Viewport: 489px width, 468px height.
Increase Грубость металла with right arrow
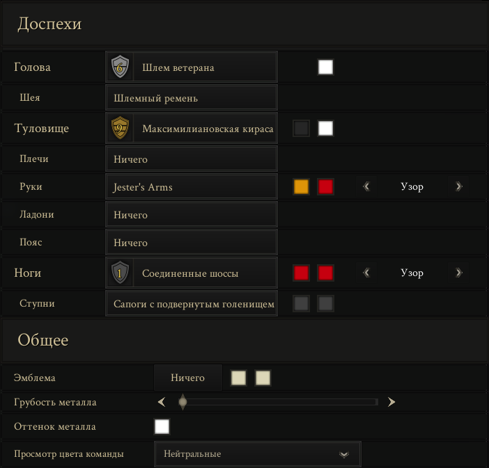(x=391, y=402)
